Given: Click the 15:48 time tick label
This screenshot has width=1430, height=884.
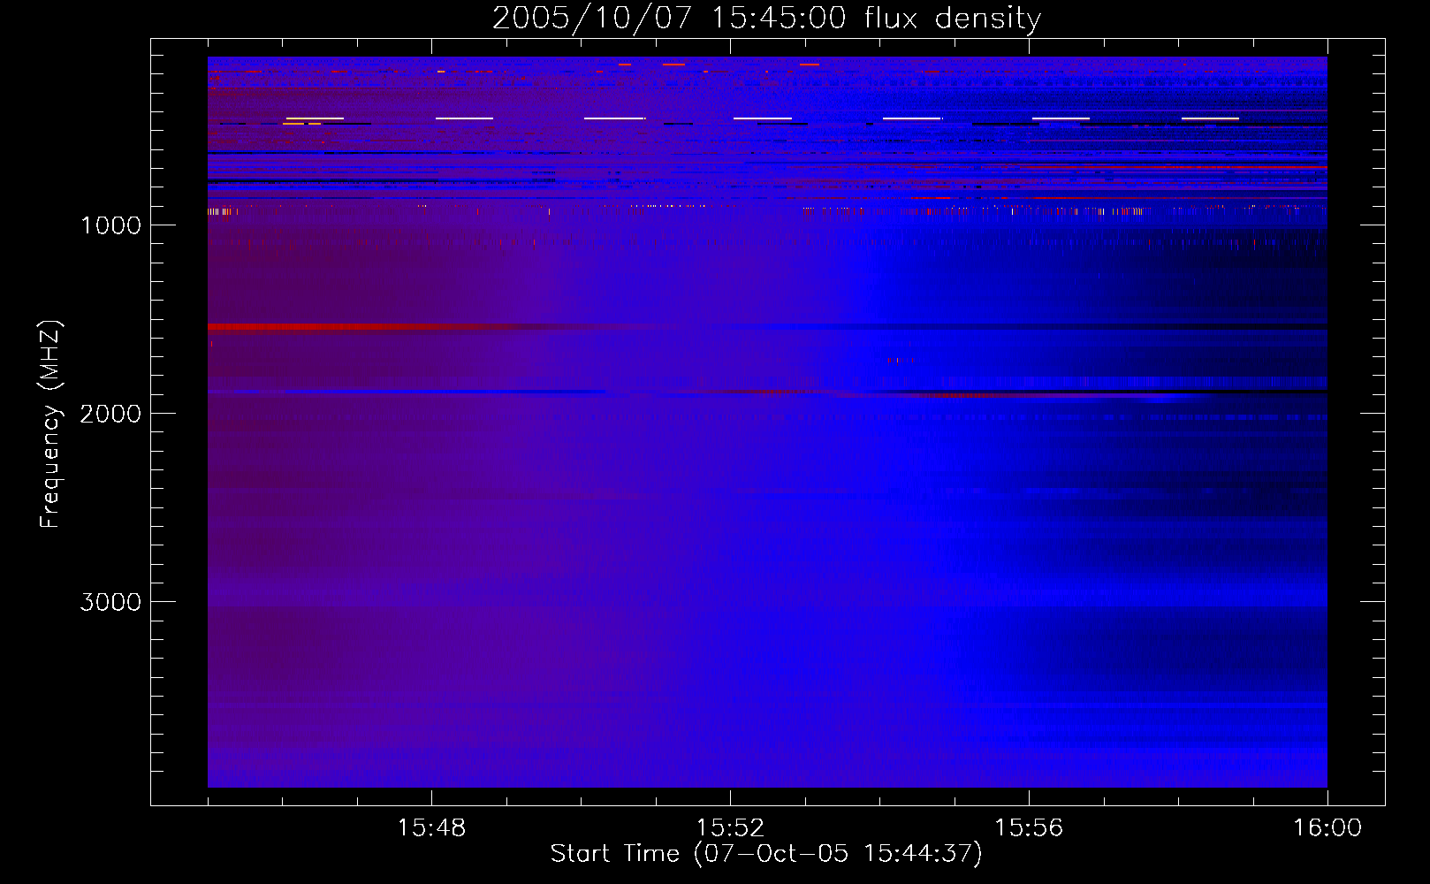Looking at the screenshot, I should click(x=431, y=828).
